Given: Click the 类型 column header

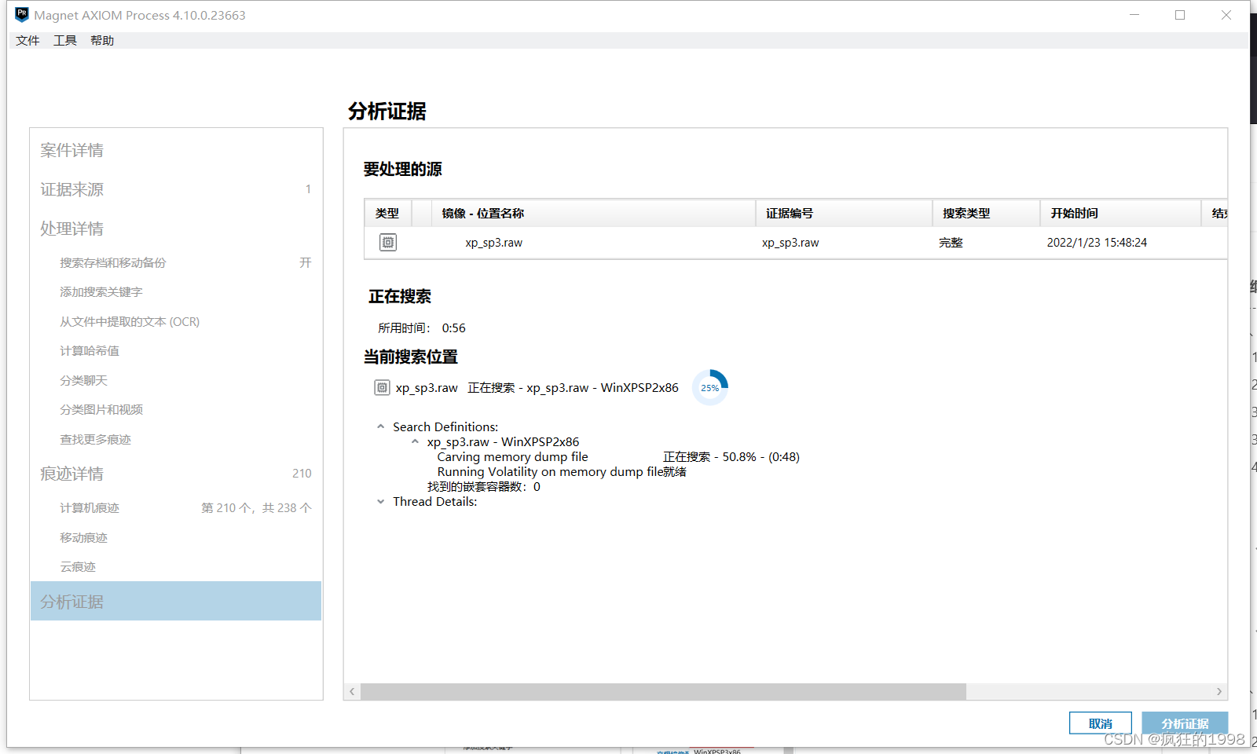Looking at the screenshot, I should (387, 213).
